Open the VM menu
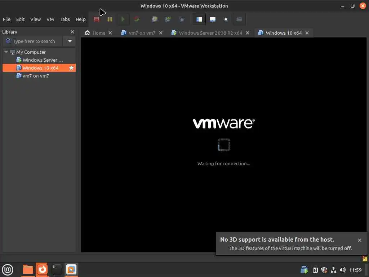 [x=50, y=19]
